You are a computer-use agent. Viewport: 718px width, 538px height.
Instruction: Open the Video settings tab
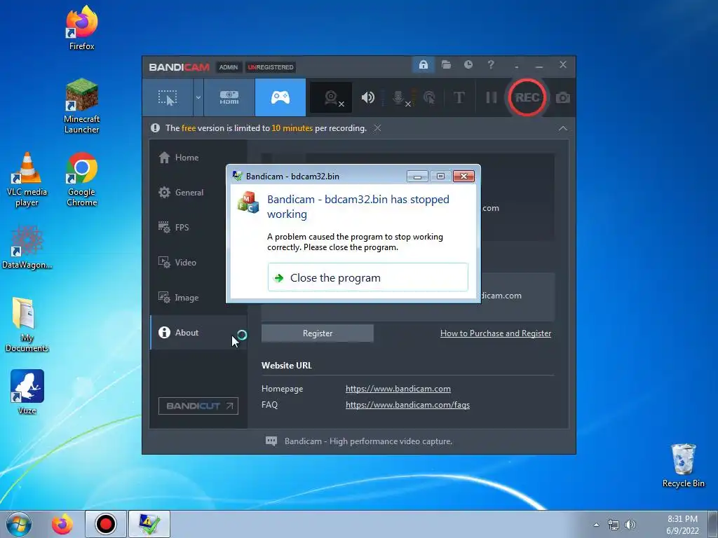[198, 263]
